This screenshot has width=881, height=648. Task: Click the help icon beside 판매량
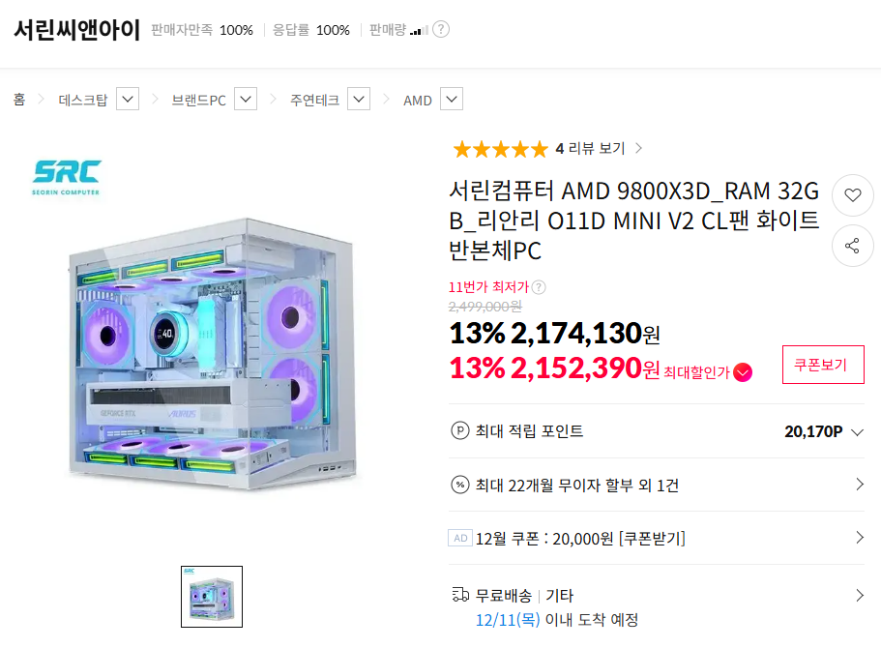pyautogui.click(x=441, y=29)
